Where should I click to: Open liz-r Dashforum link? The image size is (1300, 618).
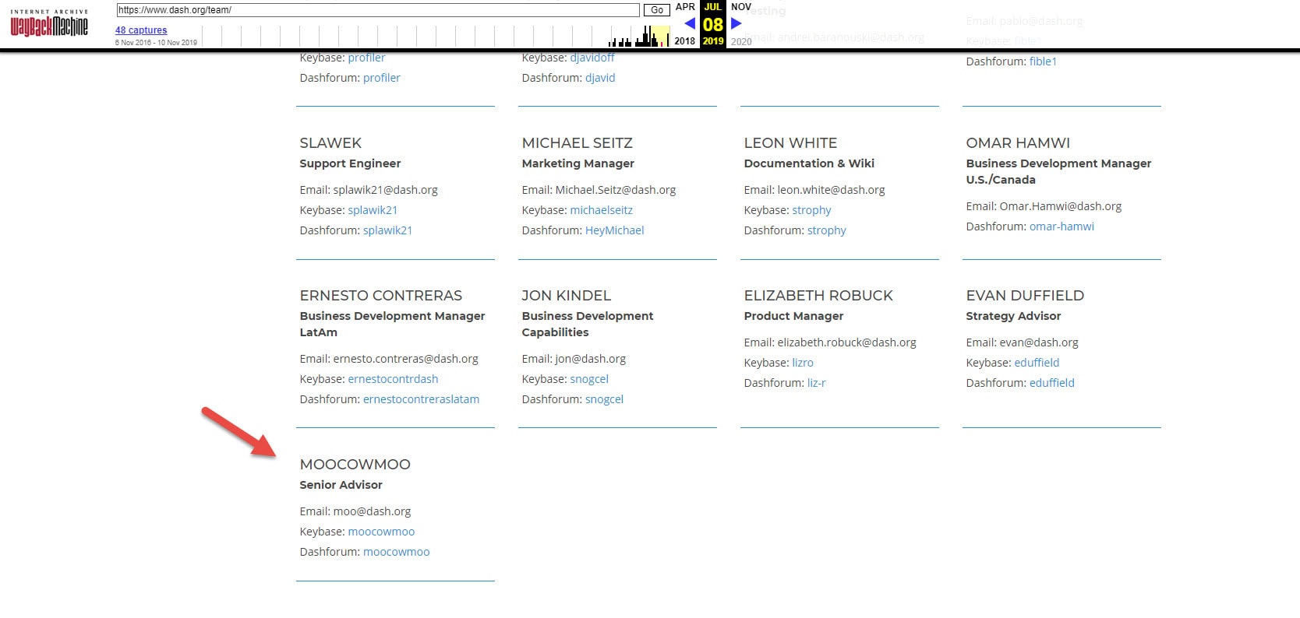tap(816, 383)
